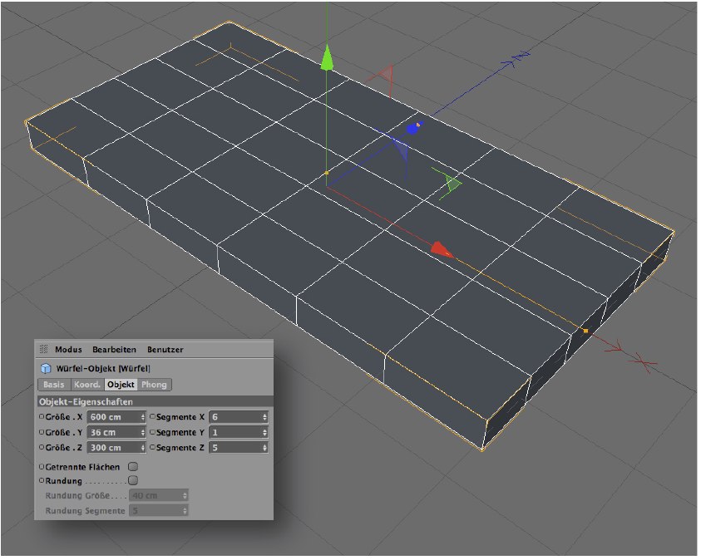The width and height of the screenshot is (701, 560).
Task: Open the Bearbeiten menu
Action: (113, 350)
